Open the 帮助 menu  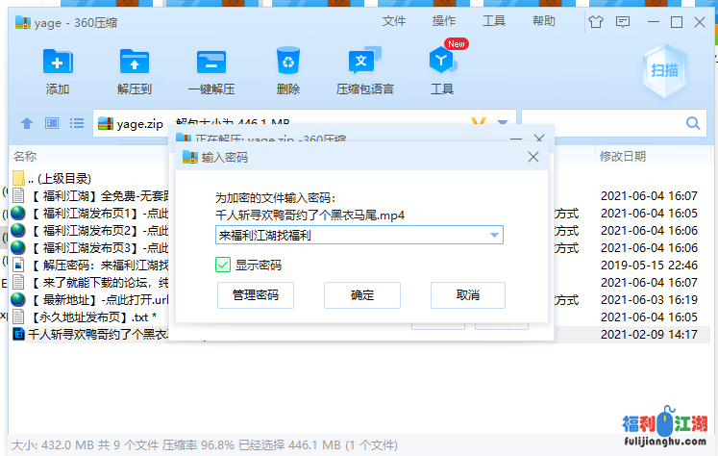(x=544, y=21)
